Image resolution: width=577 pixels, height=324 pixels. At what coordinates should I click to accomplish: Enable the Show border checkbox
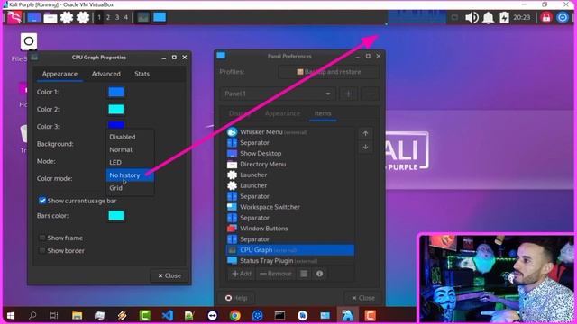point(42,251)
